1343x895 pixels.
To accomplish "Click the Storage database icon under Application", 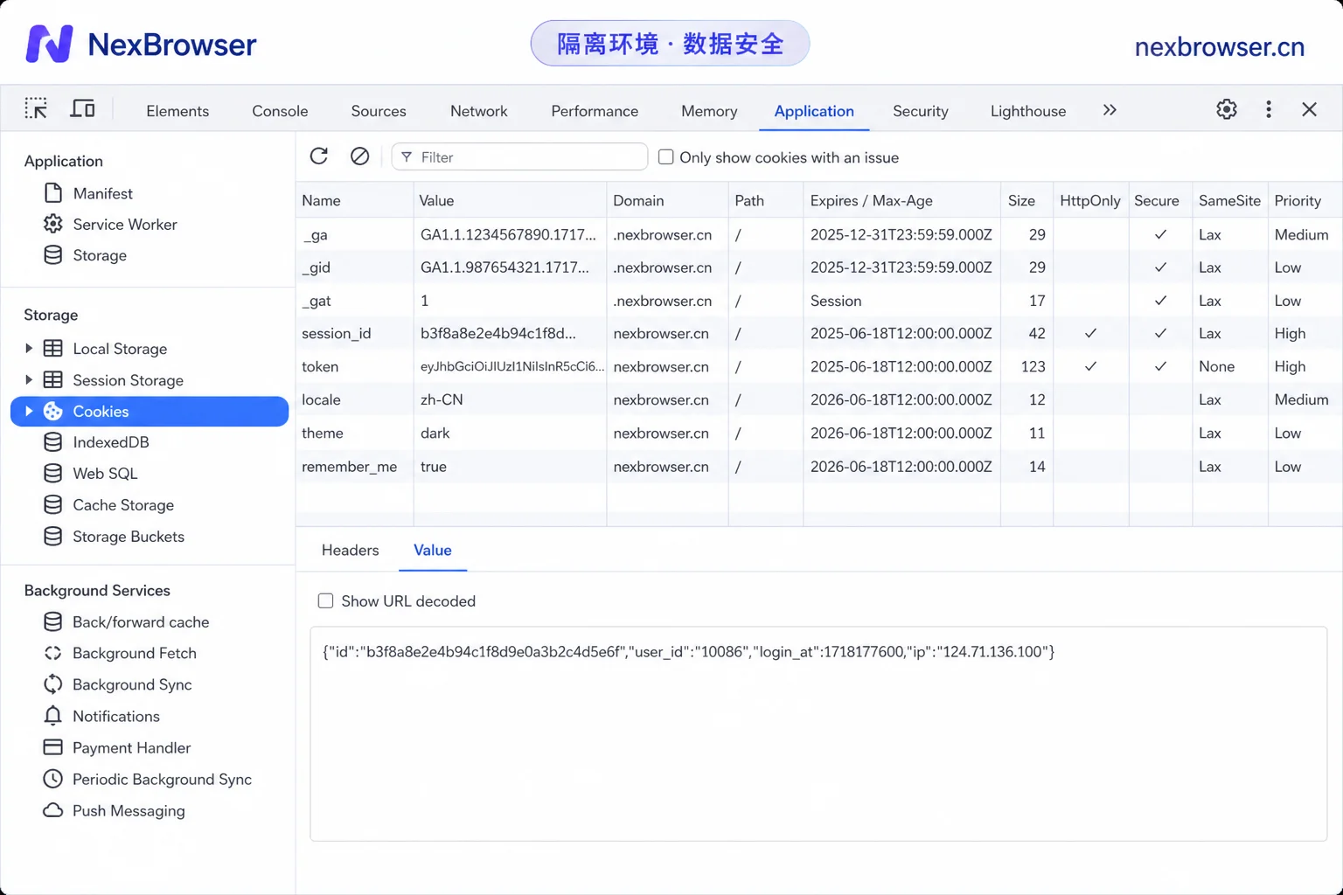I will click(x=53, y=255).
